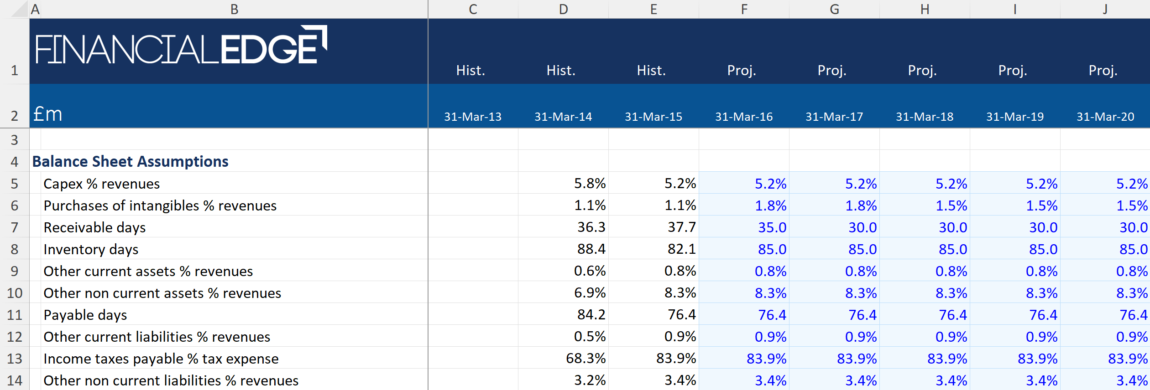This screenshot has width=1150, height=390.
Task: Select row 7 header
Action: (15, 227)
